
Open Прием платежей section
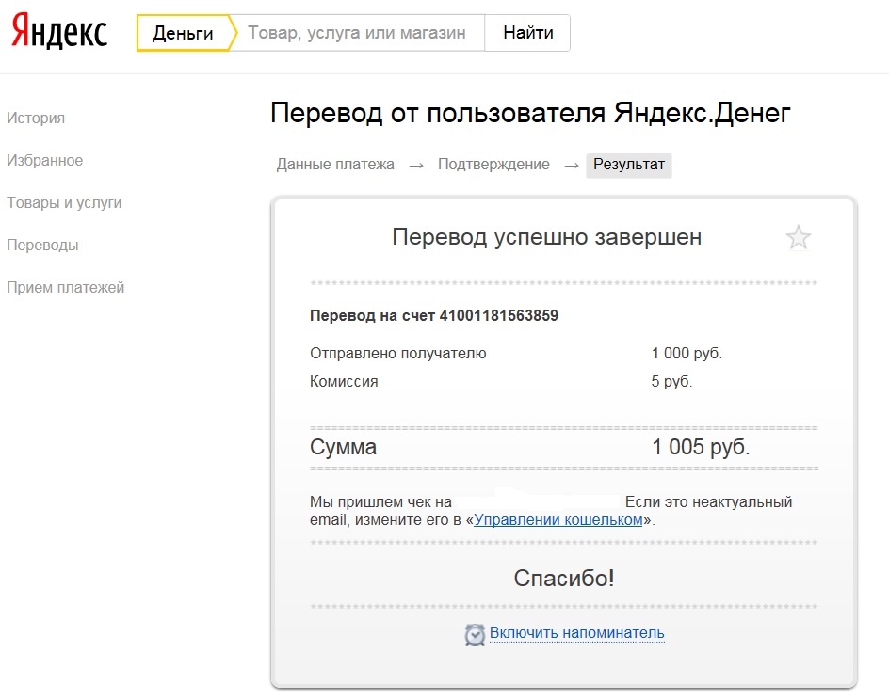(65, 287)
